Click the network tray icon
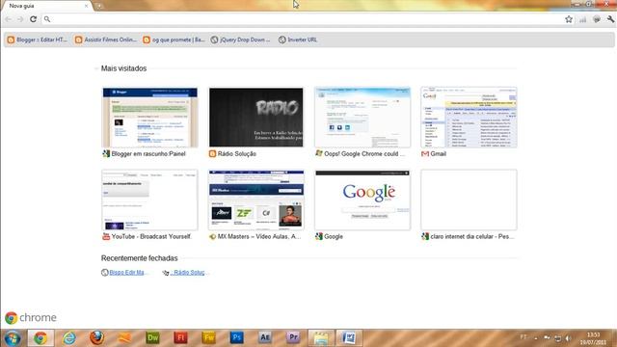Screen dimensions: 617x347 tap(557, 338)
